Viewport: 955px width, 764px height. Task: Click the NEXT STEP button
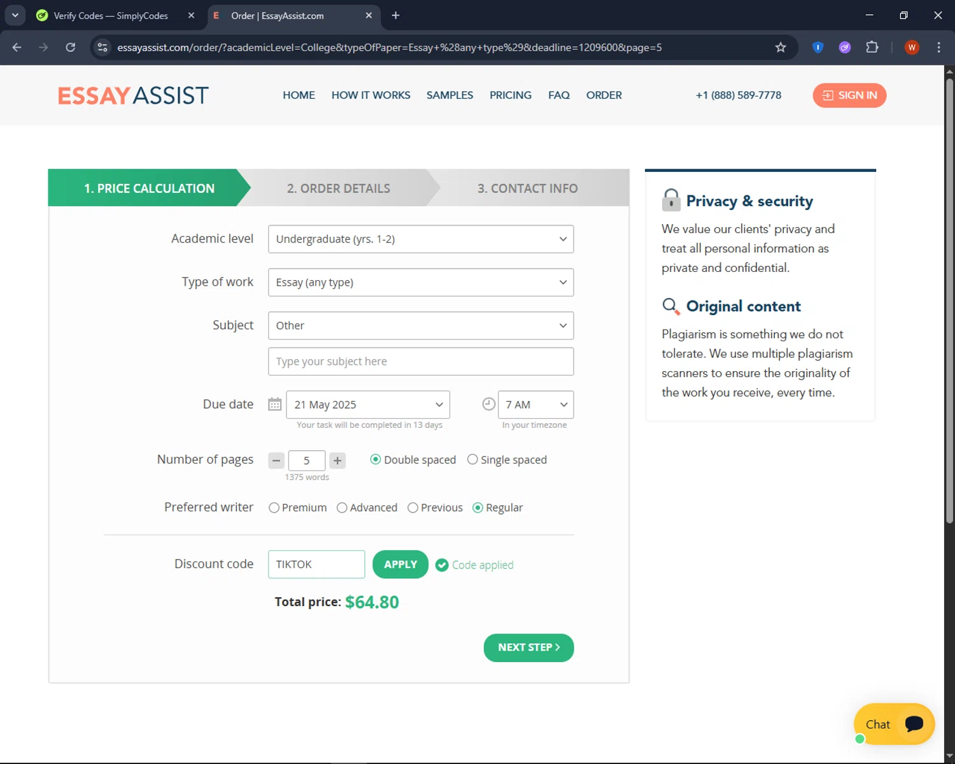(528, 647)
